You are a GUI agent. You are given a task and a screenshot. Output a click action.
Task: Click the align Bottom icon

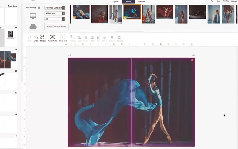[x=112, y=38]
